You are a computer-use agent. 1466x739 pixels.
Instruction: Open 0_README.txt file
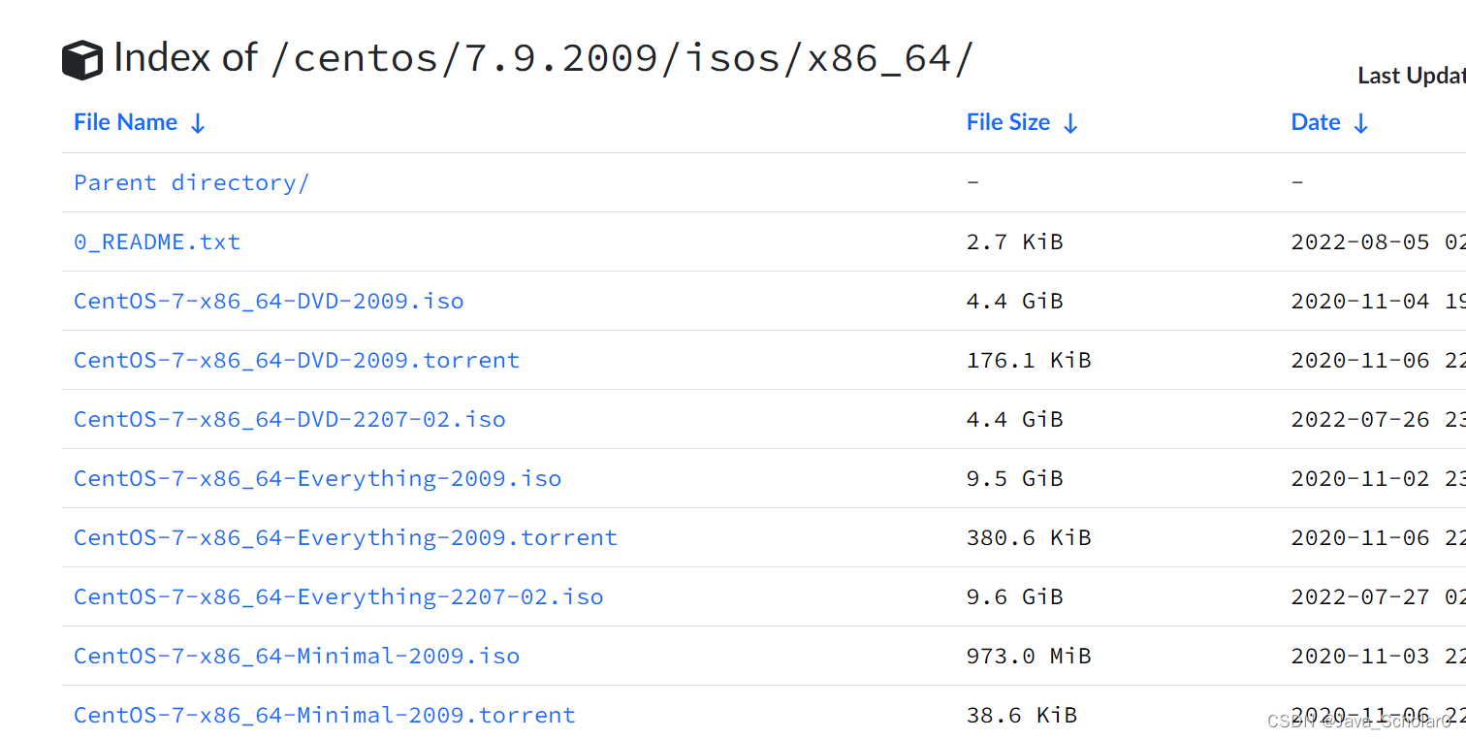(x=157, y=241)
